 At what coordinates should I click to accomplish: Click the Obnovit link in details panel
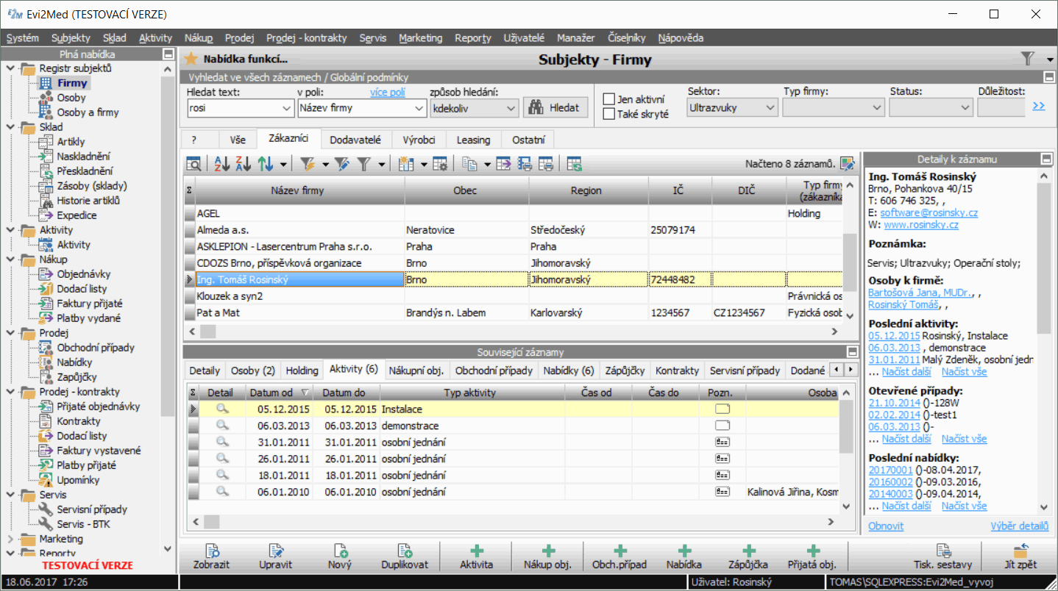[x=886, y=526]
